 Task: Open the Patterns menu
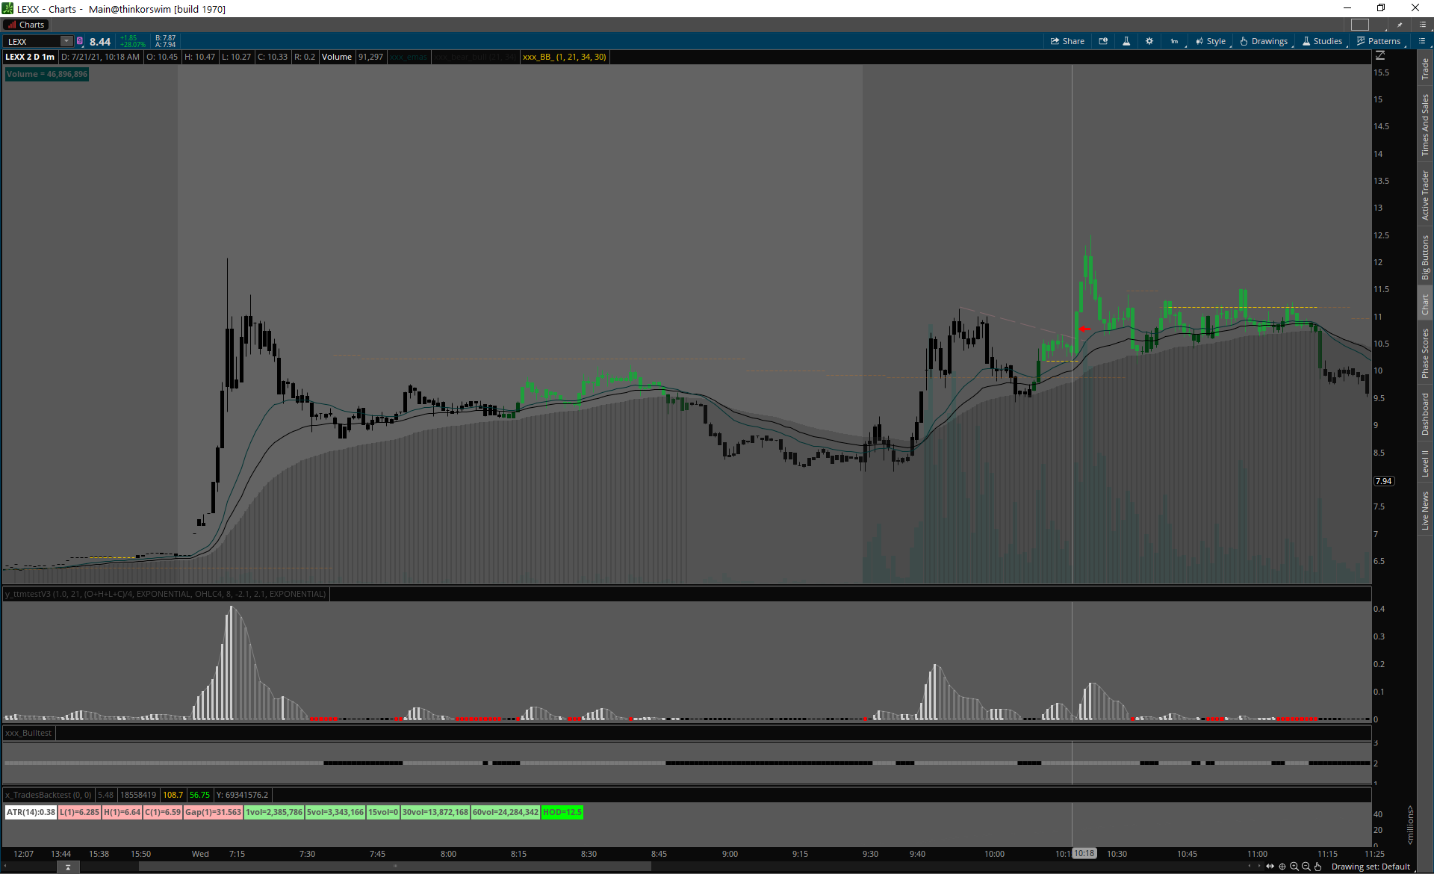1379,41
